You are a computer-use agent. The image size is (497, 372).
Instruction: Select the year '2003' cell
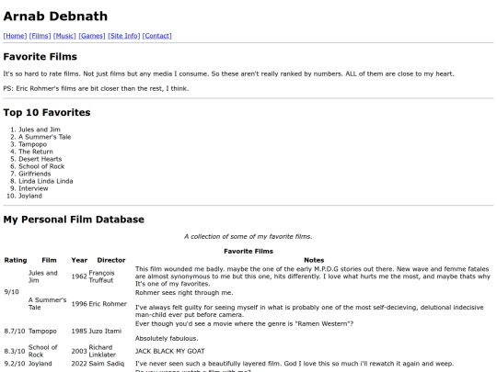(79, 351)
